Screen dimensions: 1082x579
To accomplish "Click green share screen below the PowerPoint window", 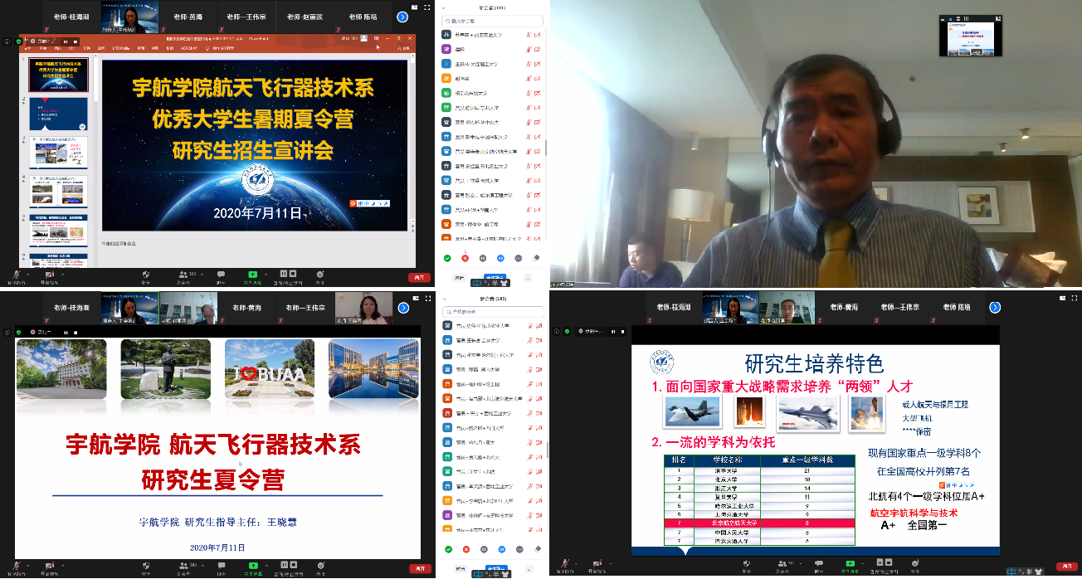I will click(252, 274).
